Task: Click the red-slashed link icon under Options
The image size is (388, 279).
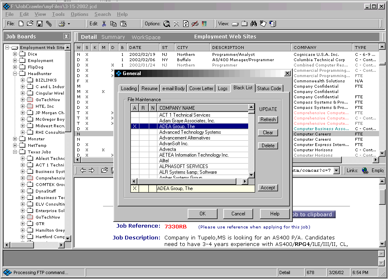Action: 195,24
